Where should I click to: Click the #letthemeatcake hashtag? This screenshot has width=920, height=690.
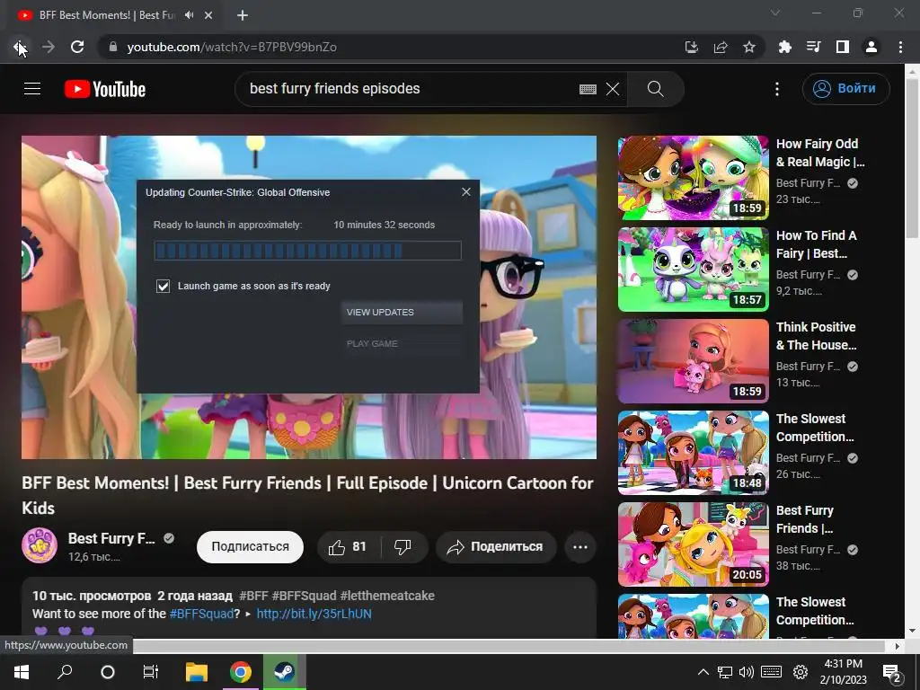(x=387, y=596)
